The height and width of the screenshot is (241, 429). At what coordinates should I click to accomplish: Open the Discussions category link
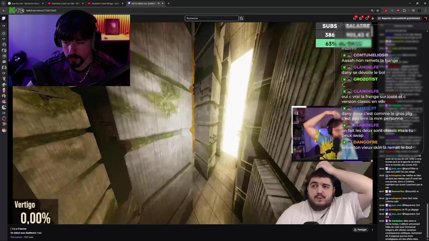[16, 237]
